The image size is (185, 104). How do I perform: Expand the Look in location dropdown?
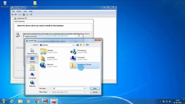point(73,45)
